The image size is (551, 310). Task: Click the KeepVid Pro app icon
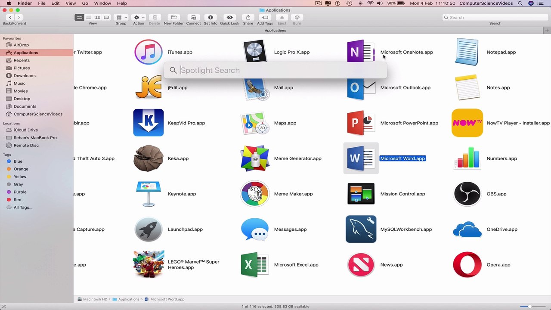tap(149, 123)
